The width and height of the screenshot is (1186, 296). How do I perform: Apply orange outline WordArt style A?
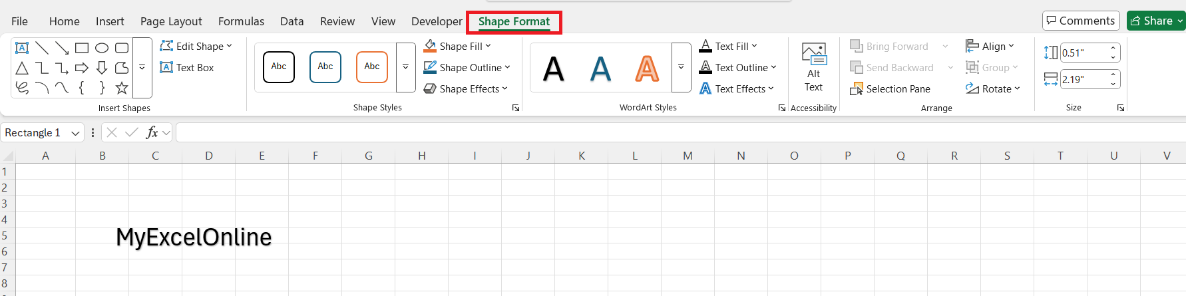[647, 69]
